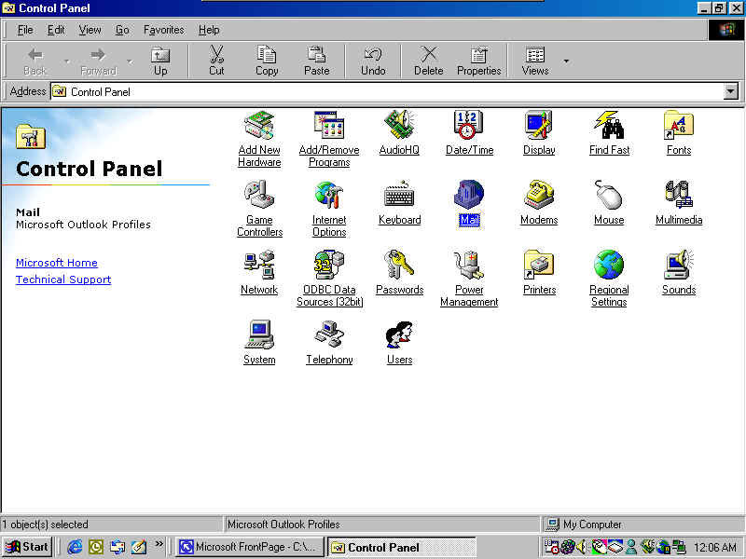Viewport: 746px width, 559px height.
Task: Click the Copy toolbar button
Action: coord(267,61)
